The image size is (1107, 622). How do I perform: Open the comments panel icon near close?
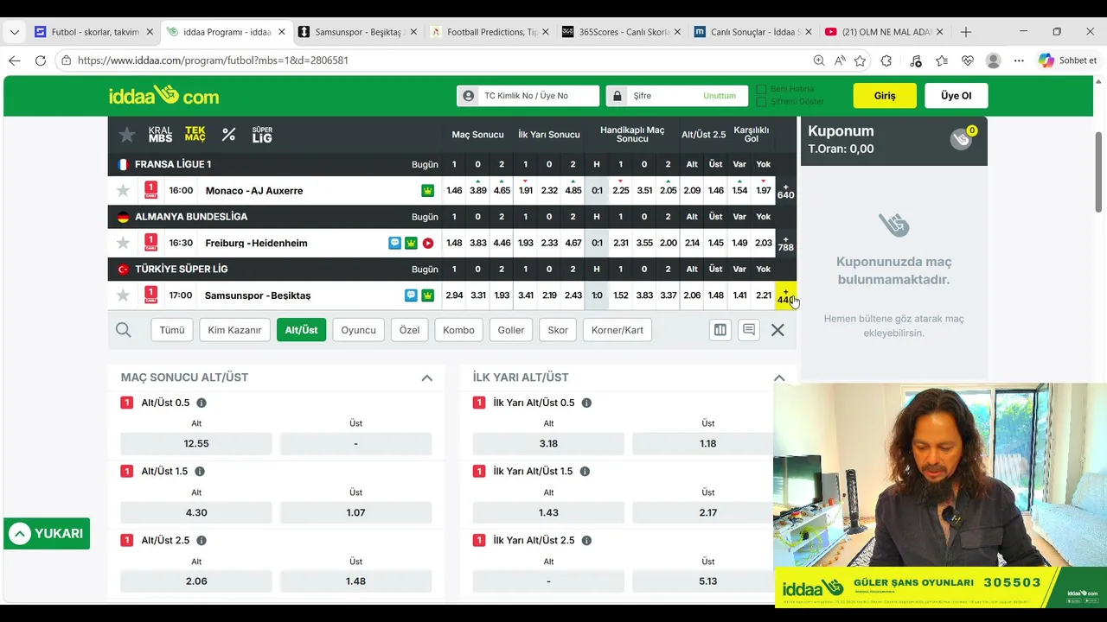(749, 330)
